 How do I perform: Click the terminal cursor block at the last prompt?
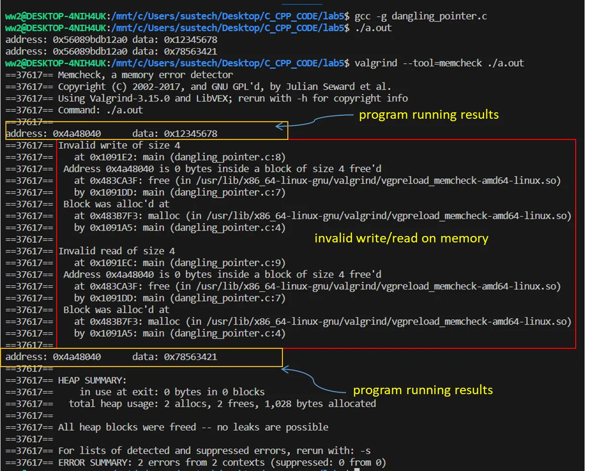point(357,470)
